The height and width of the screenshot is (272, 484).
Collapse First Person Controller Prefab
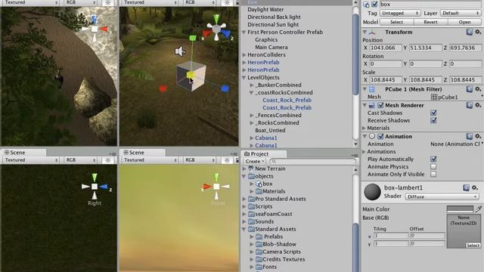pyautogui.click(x=244, y=32)
